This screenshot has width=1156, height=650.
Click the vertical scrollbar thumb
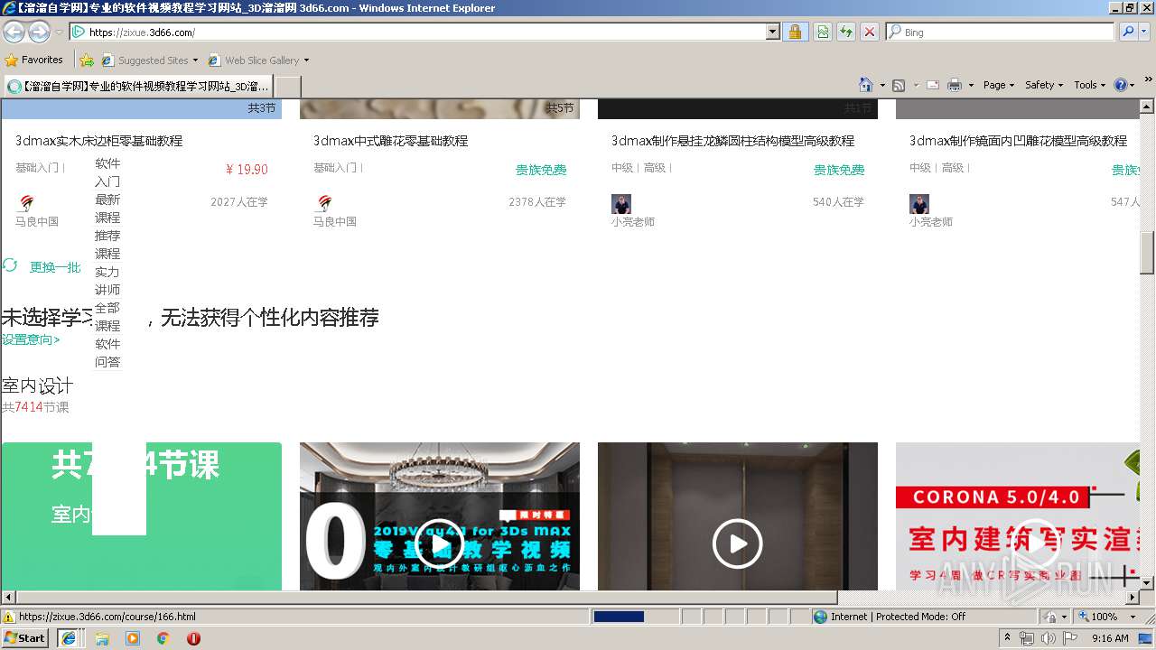coord(1147,253)
